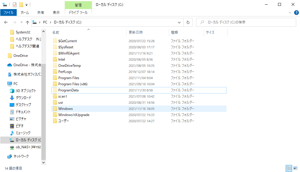This screenshot has width=300, height=172.
Task: Open ダウンロード in the navigation pane
Action: (x=23, y=98)
